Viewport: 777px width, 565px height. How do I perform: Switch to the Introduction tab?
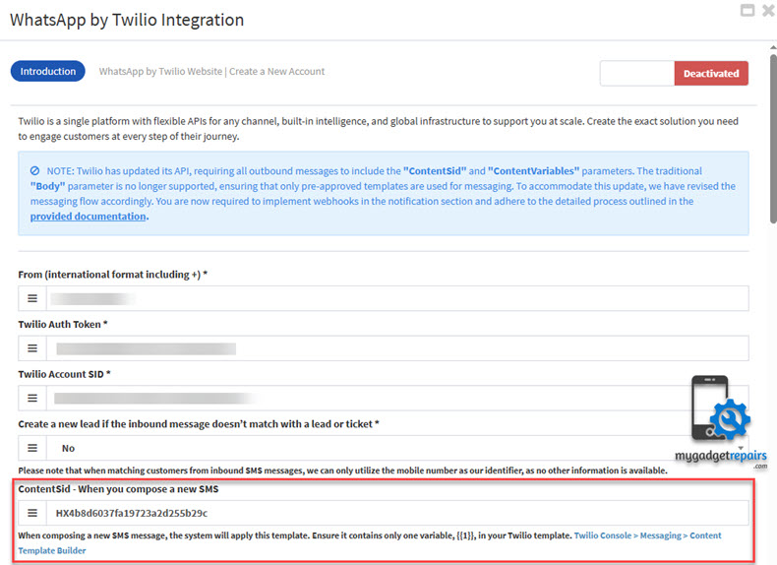coord(47,72)
